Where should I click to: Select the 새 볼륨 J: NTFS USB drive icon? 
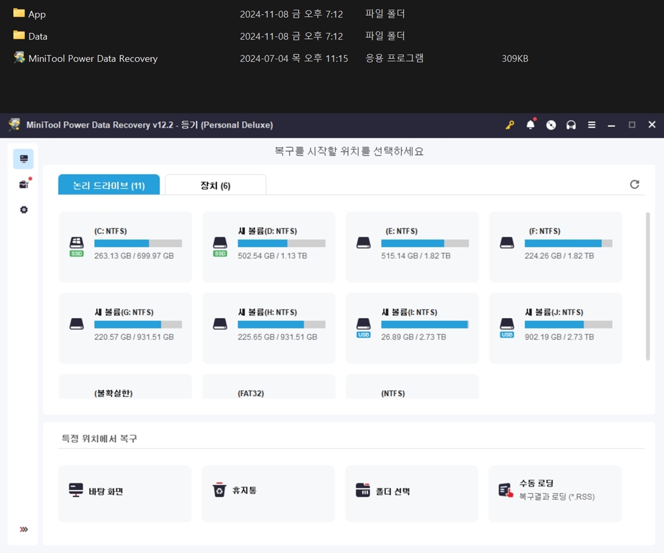coord(507,328)
